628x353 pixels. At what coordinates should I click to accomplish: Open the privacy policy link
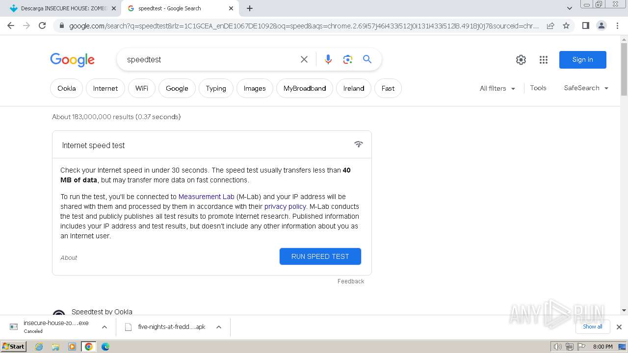coord(285,206)
